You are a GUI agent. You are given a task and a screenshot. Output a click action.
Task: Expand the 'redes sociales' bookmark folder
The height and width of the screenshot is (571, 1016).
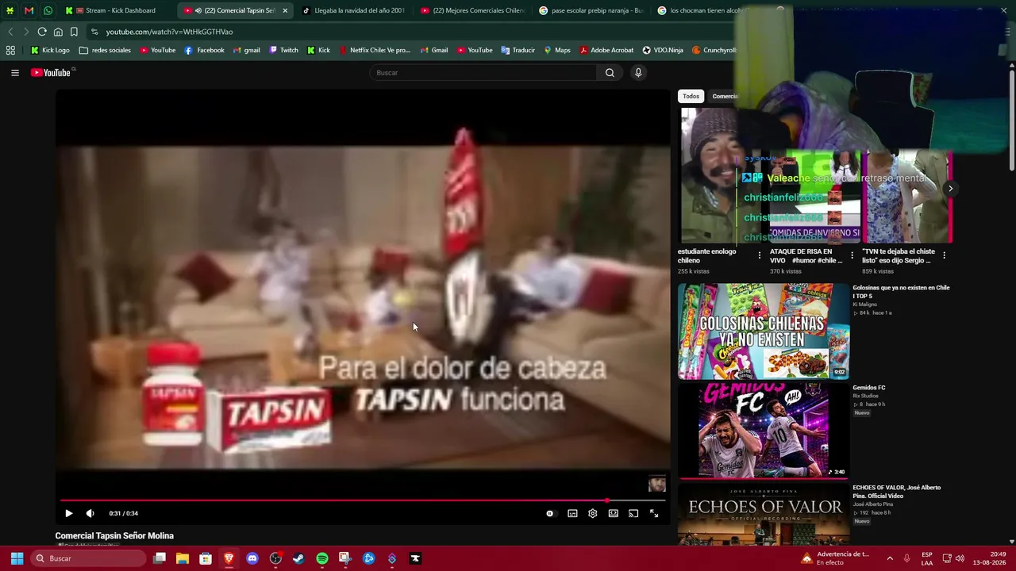(x=105, y=50)
